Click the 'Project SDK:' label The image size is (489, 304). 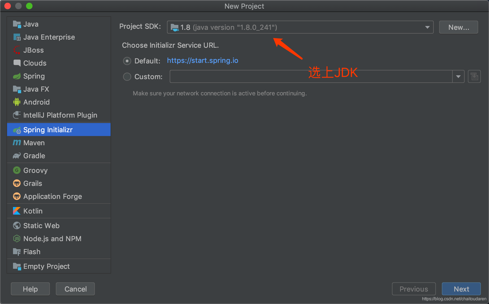pyautogui.click(x=140, y=26)
